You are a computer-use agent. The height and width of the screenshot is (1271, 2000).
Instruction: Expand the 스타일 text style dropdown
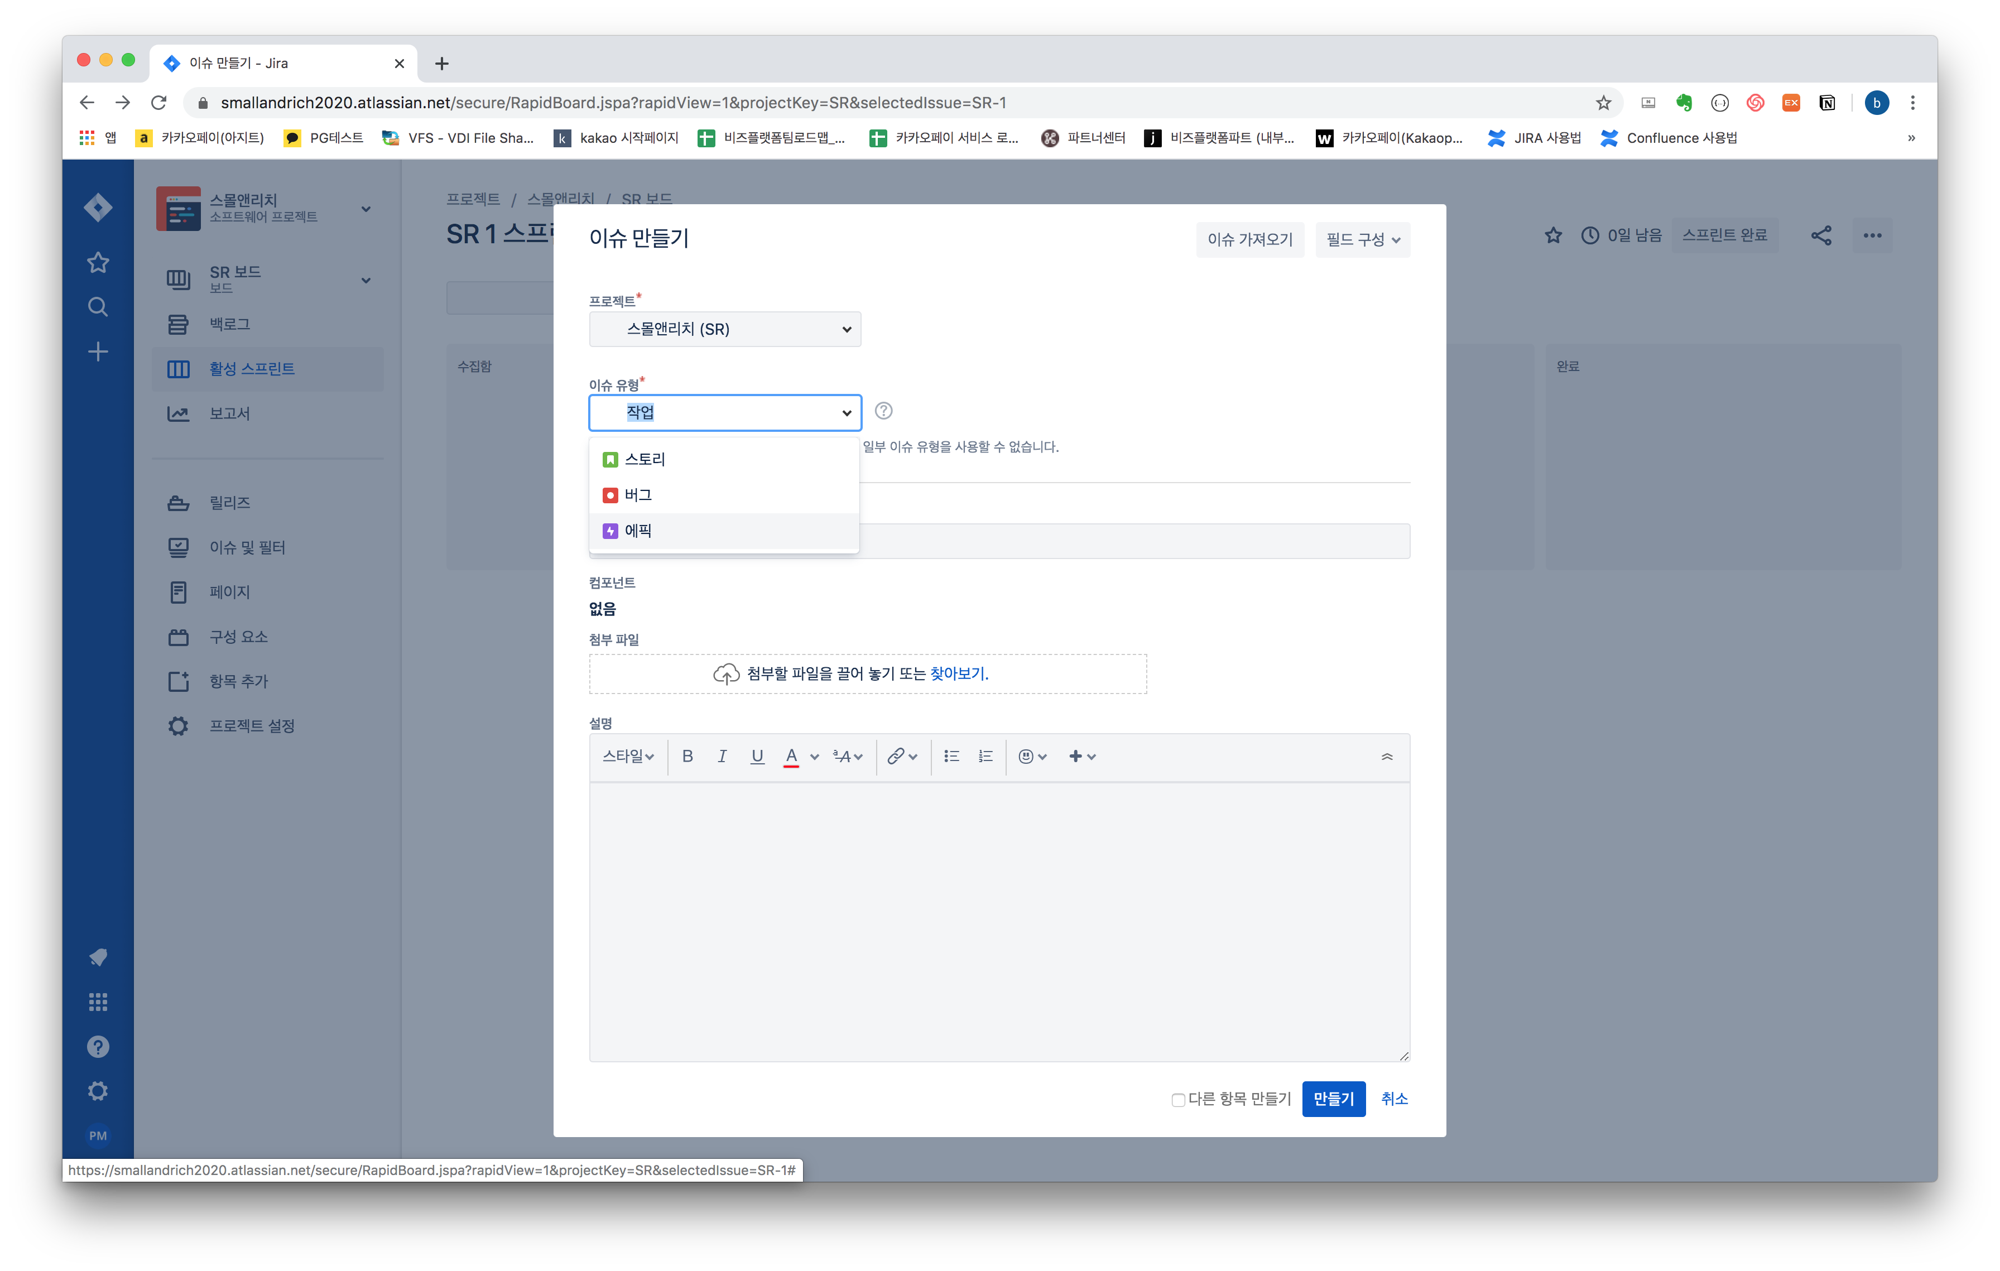628,756
